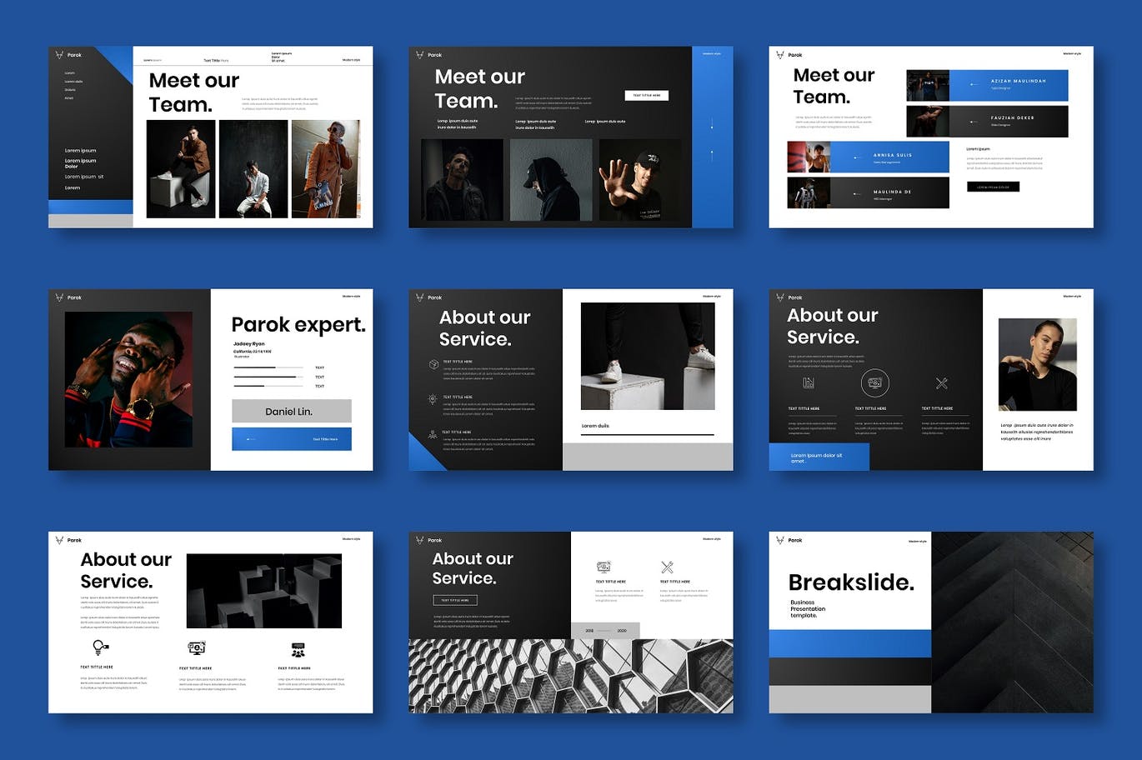Click the cube icon next to first Text Tittle
Image resolution: width=1142 pixels, height=760 pixels.
click(433, 364)
